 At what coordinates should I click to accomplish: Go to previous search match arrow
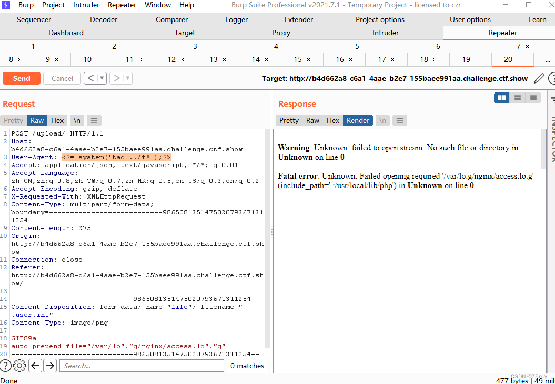[35, 366]
